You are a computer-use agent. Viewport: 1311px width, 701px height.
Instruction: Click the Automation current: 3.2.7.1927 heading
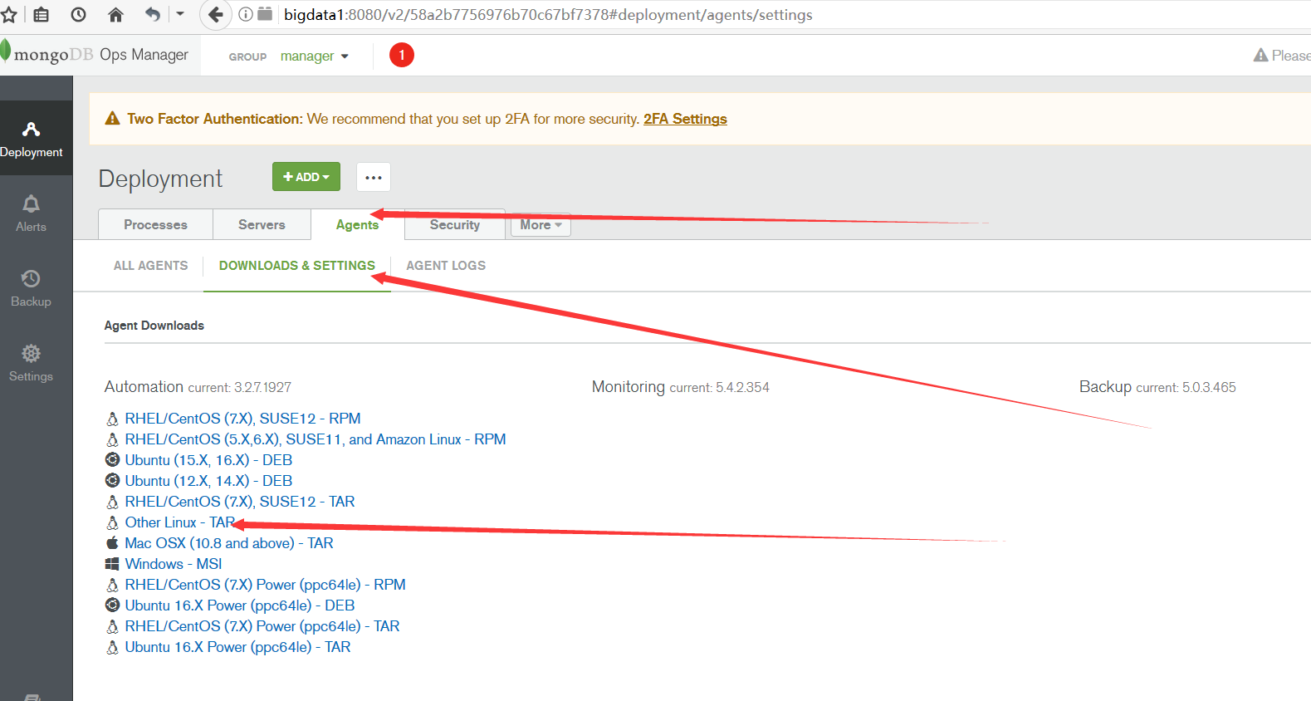(198, 387)
